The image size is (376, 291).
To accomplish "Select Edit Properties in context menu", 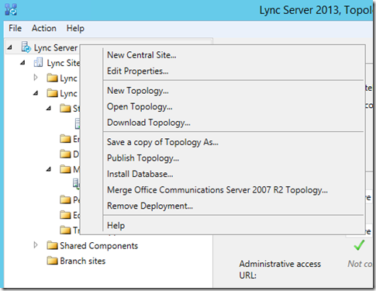I will pyautogui.click(x=138, y=71).
